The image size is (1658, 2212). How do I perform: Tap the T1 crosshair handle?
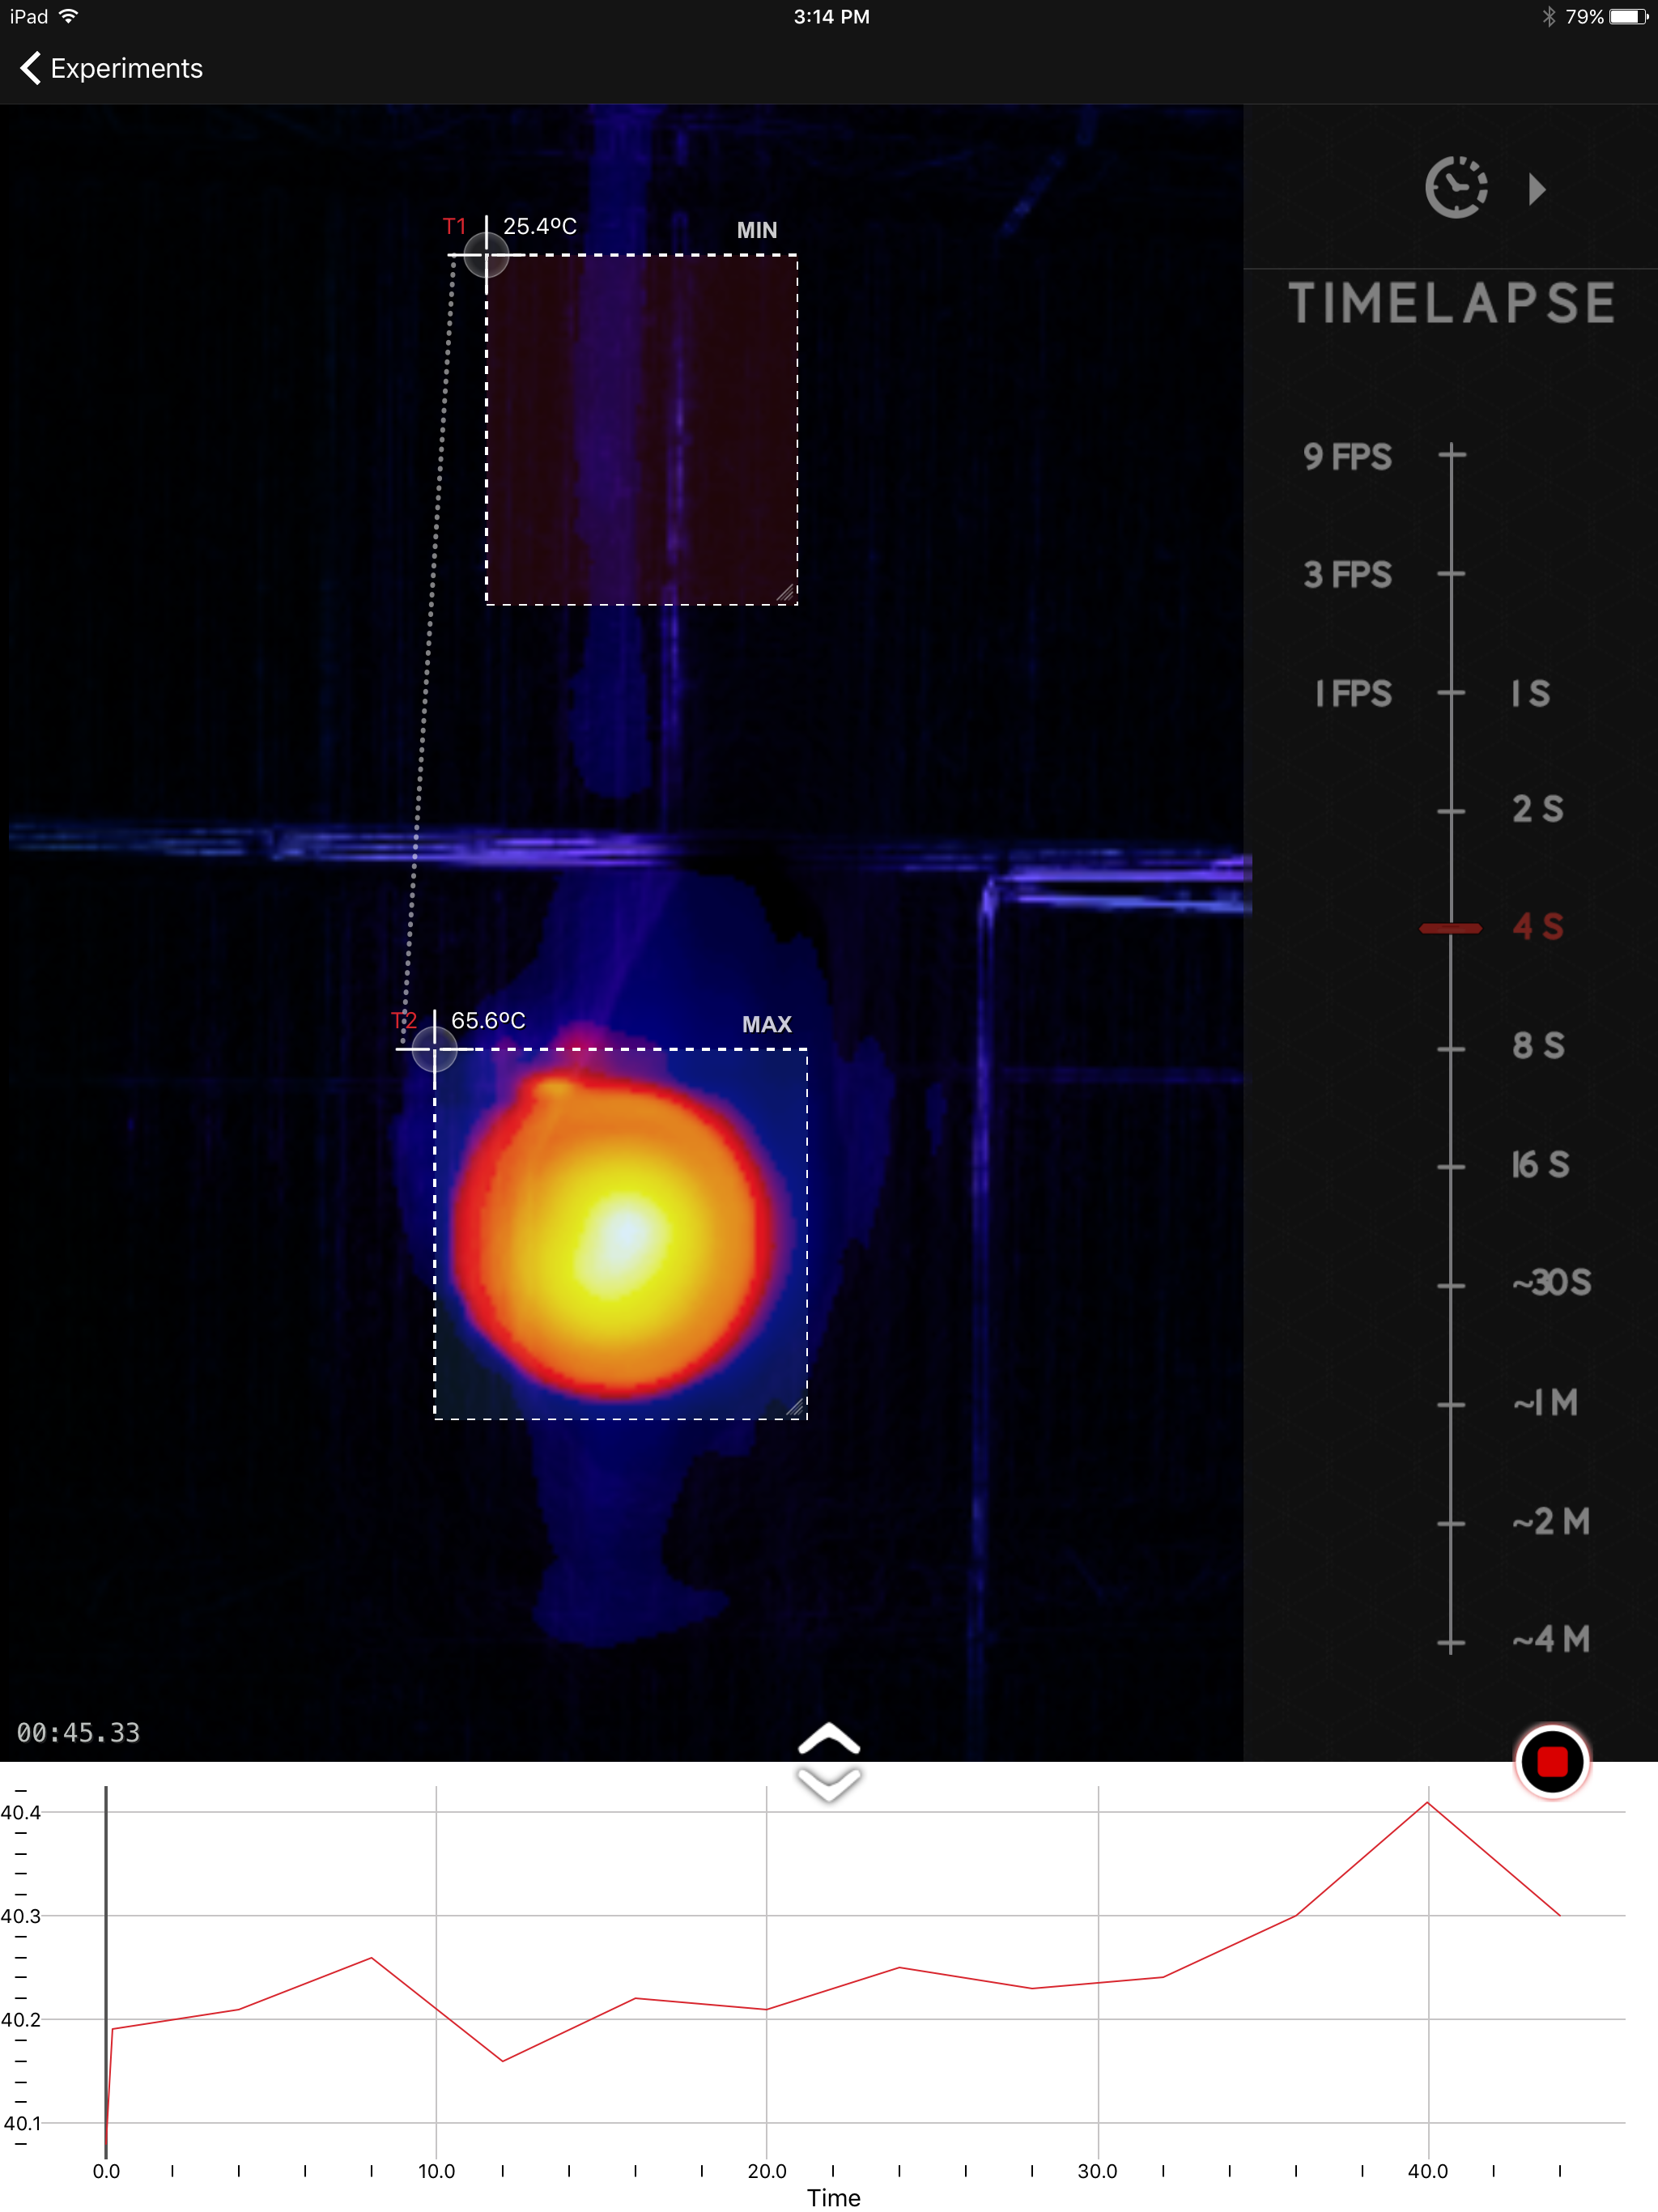486,255
